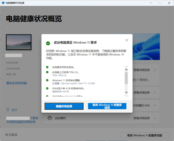Viewport: 174px width, 141px height.
Task: Click the 启动事件 gauge icon
Action: 50,118
